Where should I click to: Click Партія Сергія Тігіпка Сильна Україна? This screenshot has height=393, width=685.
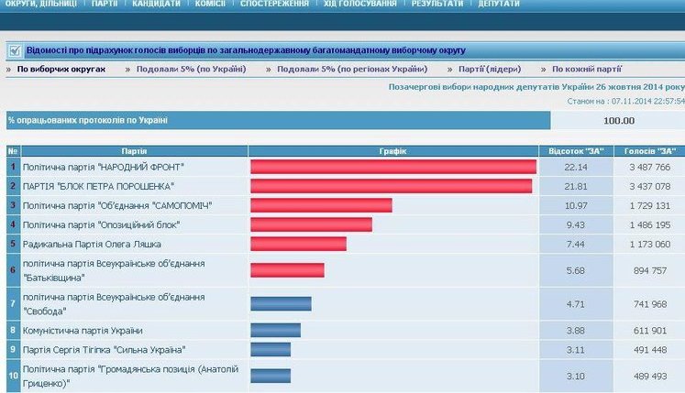point(104,350)
